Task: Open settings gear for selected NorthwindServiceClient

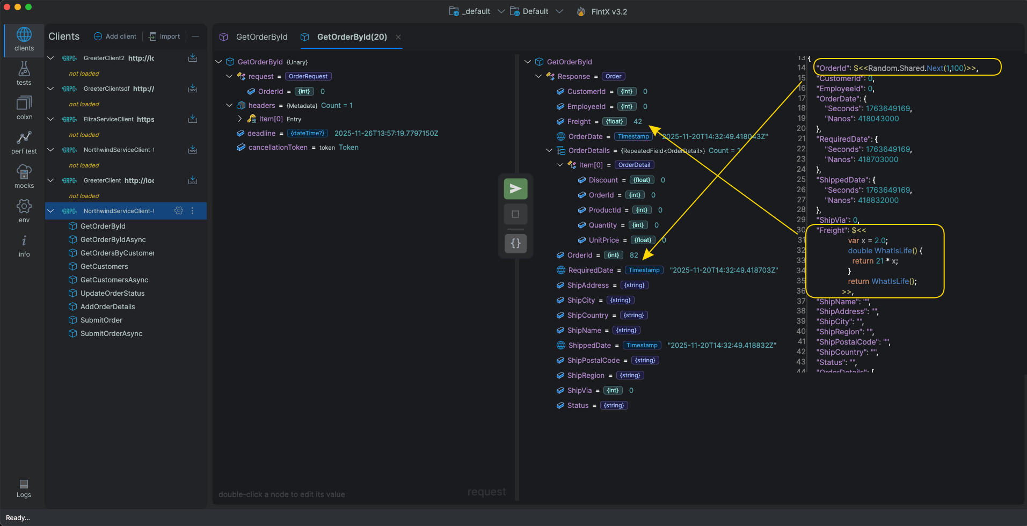Action: pyautogui.click(x=179, y=211)
